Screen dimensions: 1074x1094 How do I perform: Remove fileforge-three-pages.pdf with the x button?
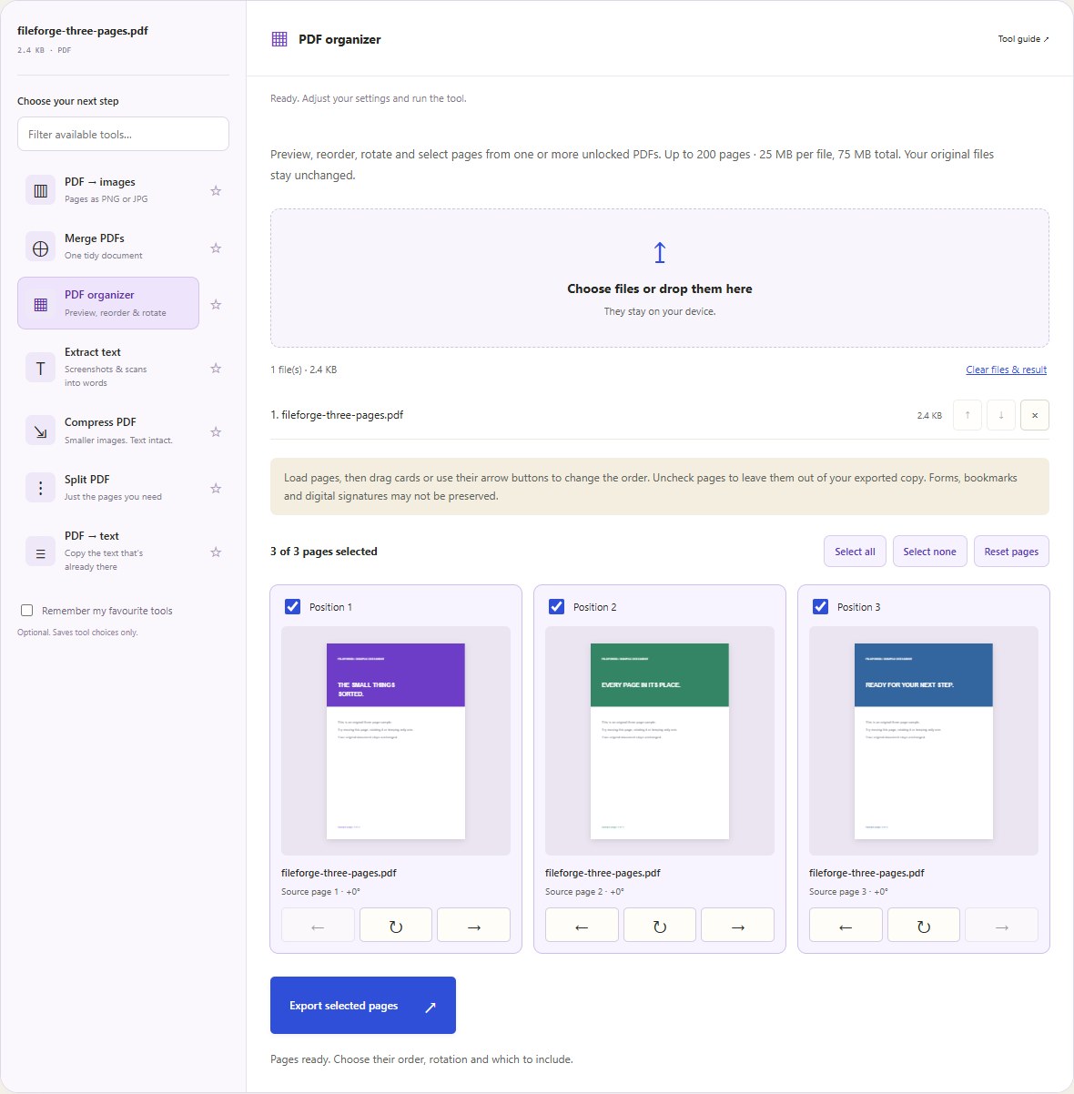pos(1035,415)
